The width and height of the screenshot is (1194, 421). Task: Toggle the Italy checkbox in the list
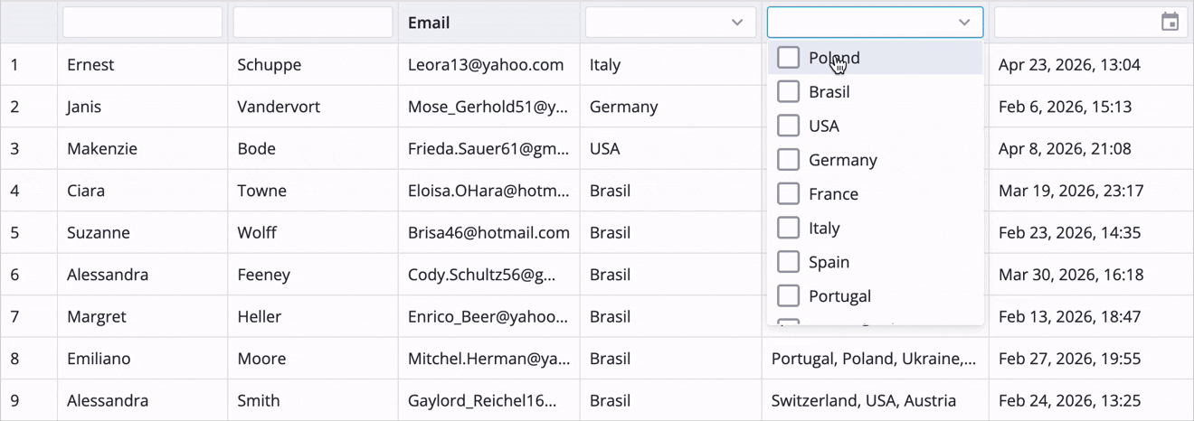pyautogui.click(x=788, y=228)
